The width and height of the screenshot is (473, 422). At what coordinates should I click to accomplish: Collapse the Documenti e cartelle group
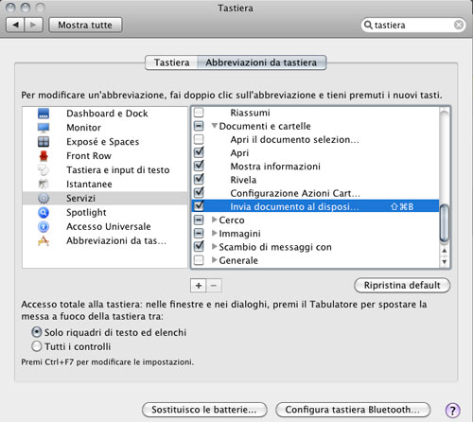215,126
